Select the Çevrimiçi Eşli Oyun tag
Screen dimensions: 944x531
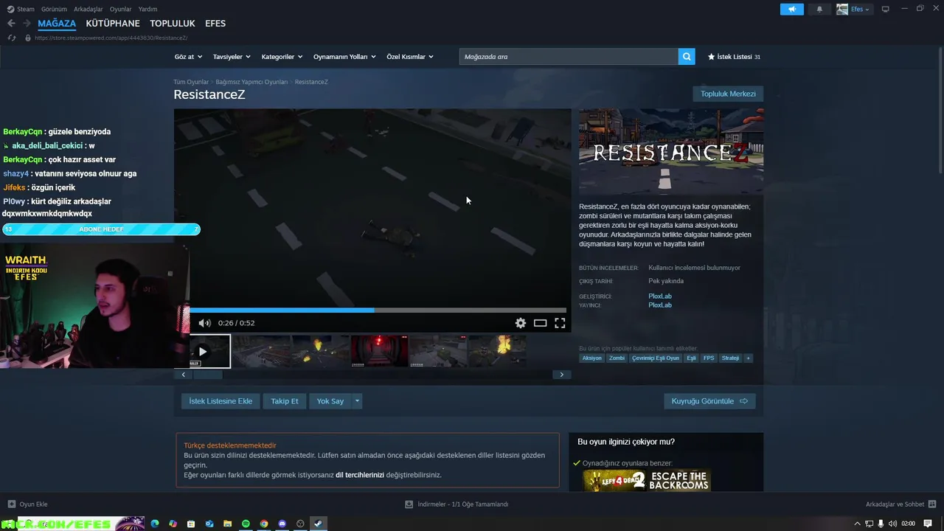(656, 358)
